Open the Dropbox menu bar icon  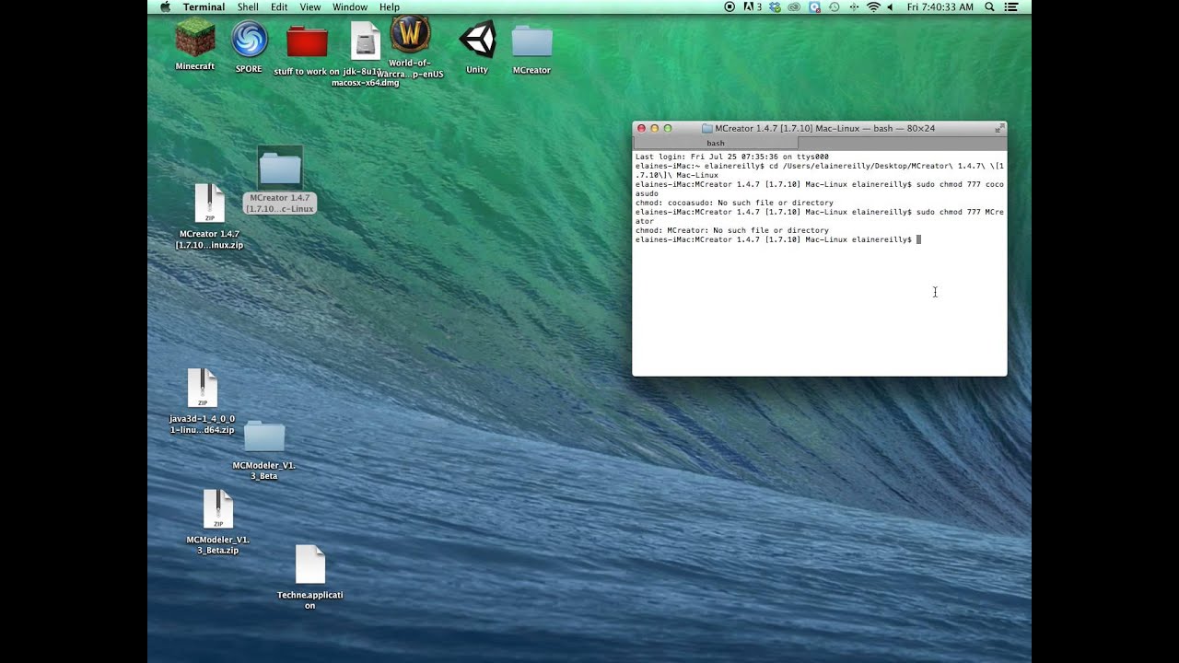[775, 6]
